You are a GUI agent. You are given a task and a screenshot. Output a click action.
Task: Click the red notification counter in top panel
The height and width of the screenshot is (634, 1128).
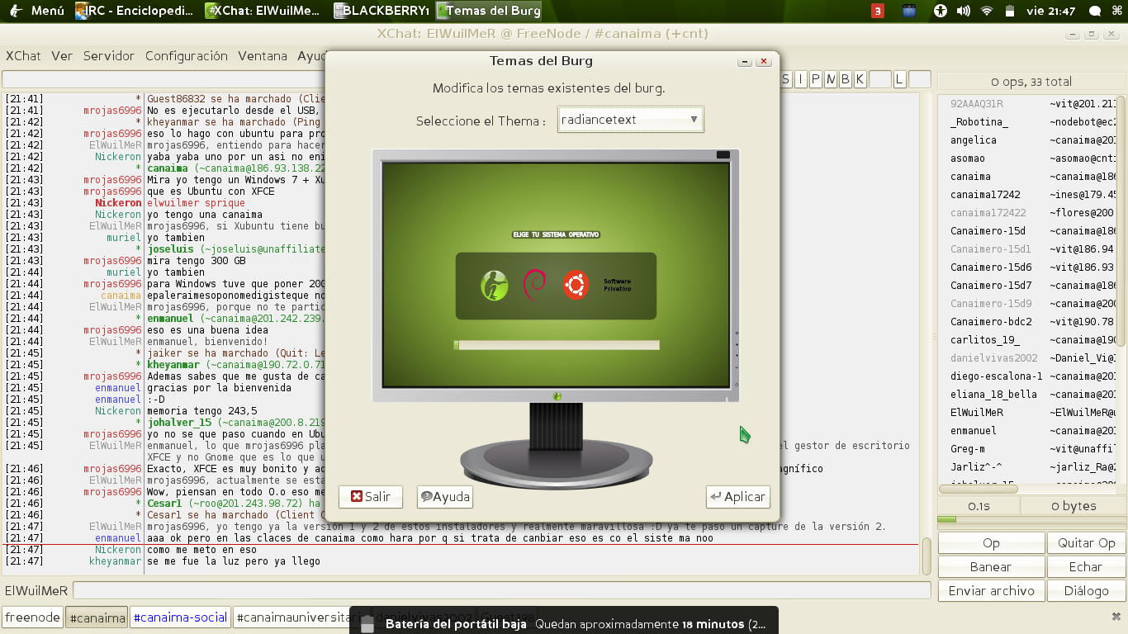point(878,11)
